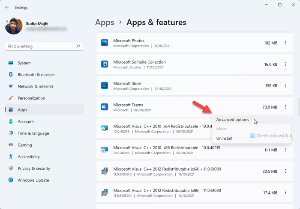Expand options menu for Visual C++ 2012 x64
The width and height of the screenshot is (300, 209).
point(286,171)
